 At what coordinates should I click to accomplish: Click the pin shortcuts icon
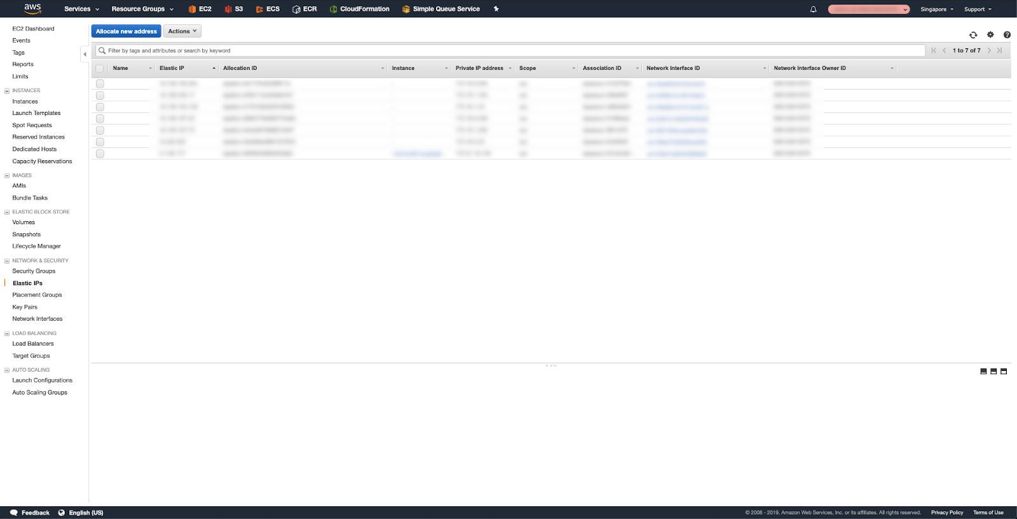pos(496,9)
